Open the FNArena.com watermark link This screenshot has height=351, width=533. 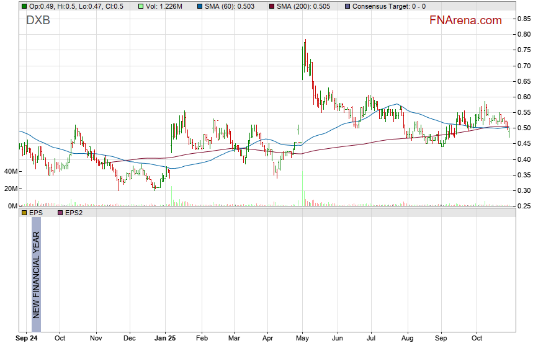(465, 20)
